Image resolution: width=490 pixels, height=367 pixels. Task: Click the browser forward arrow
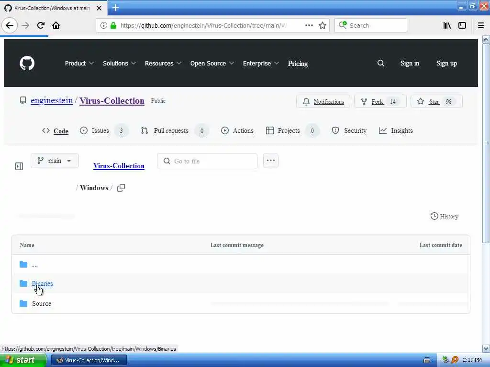[x=25, y=25]
